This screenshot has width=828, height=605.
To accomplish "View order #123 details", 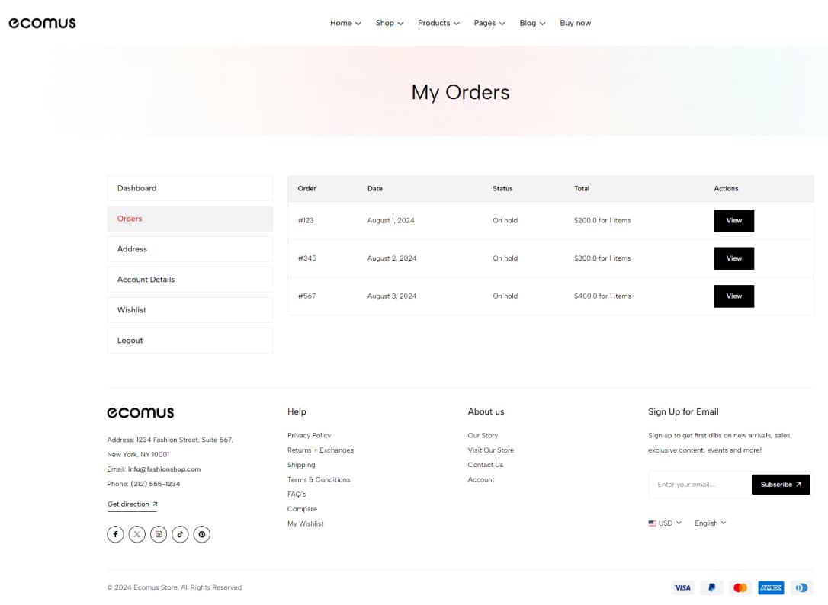I will tap(733, 221).
